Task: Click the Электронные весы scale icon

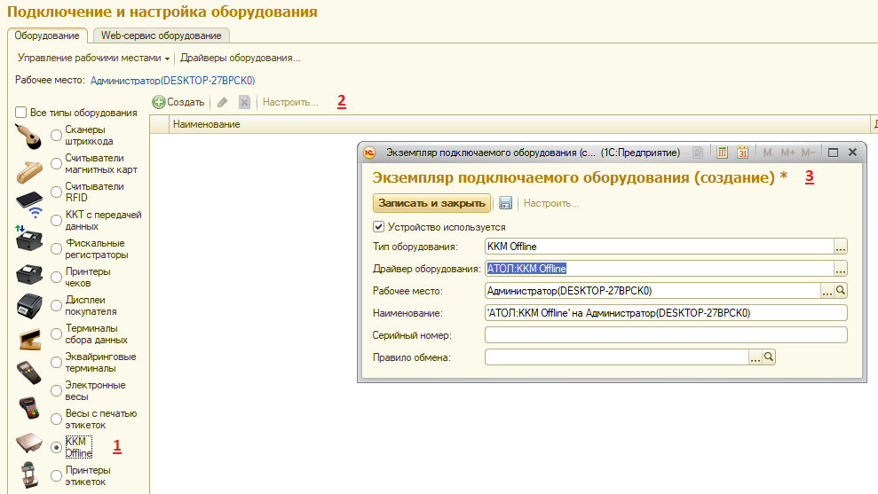Action: pos(29,443)
